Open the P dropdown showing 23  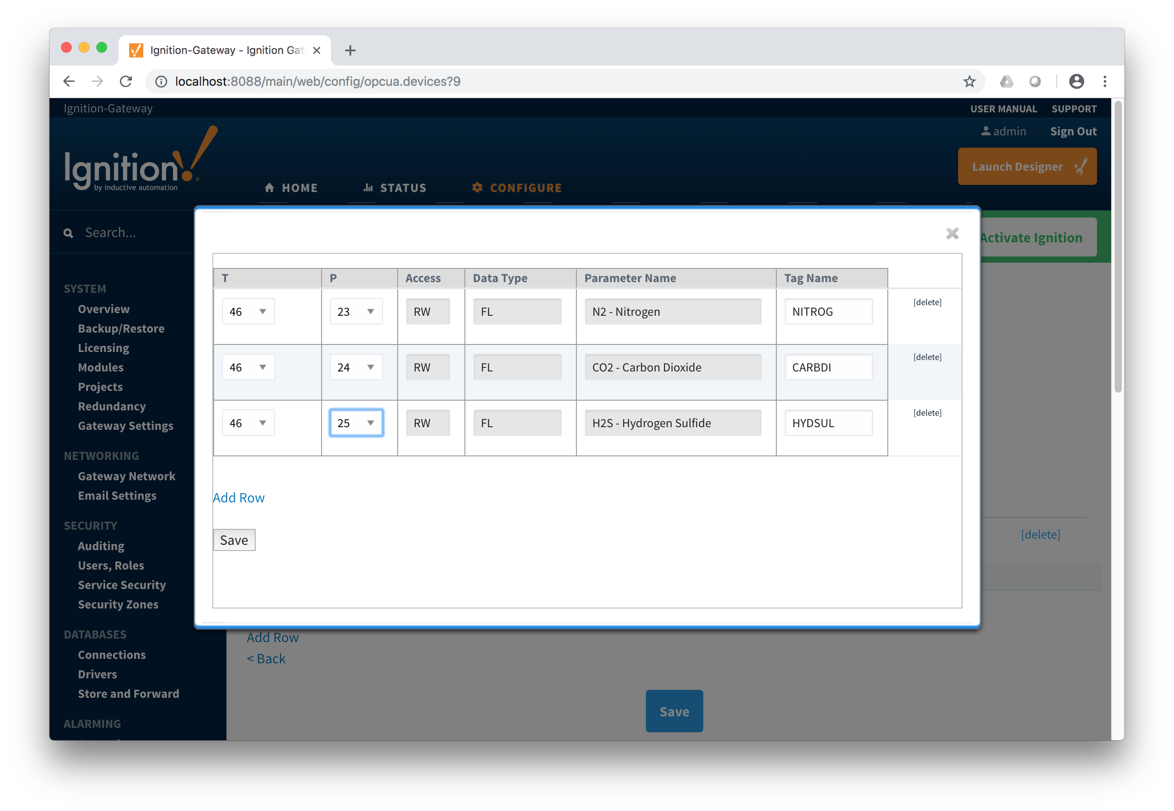tap(356, 311)
